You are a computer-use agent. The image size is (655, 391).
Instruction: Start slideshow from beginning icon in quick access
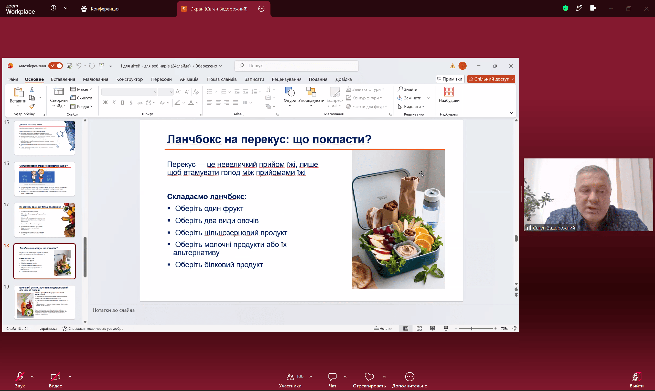[x=101, y=66]
